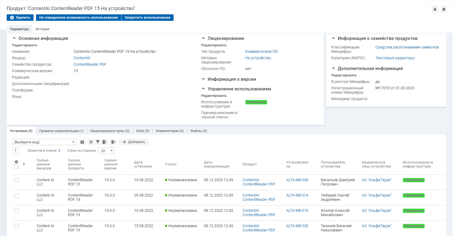Click the objects count link 8

(x=59, y=151)
